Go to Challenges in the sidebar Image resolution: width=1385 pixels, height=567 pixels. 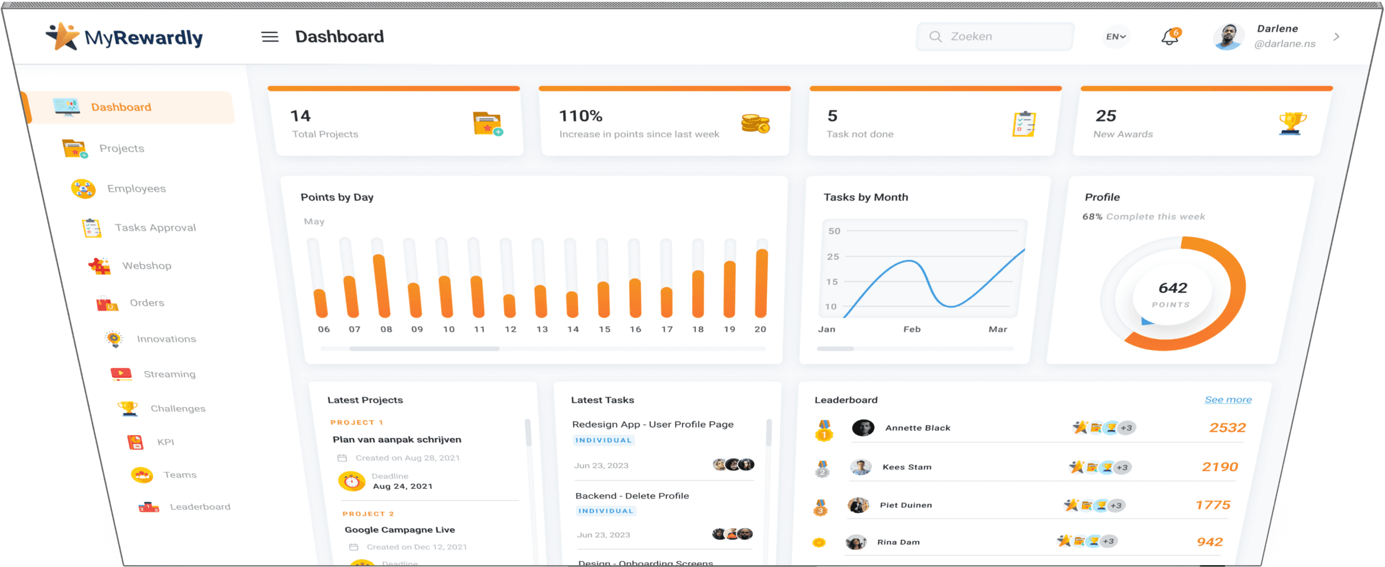click(x=178, y=408)
